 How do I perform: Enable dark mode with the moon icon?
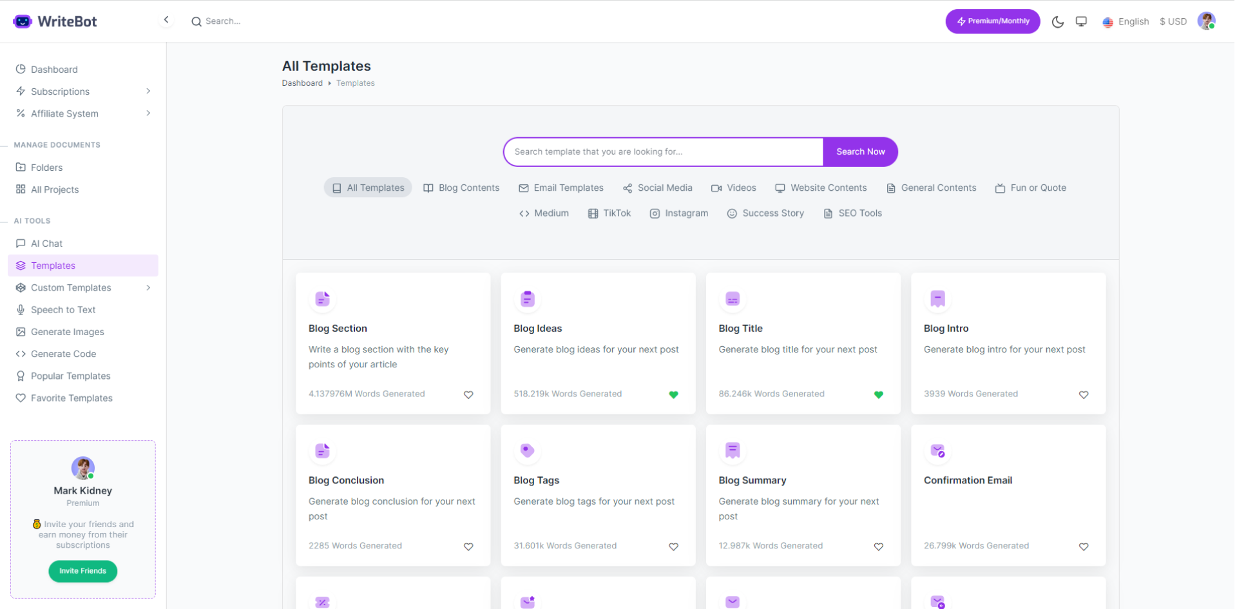(1057, 21)
